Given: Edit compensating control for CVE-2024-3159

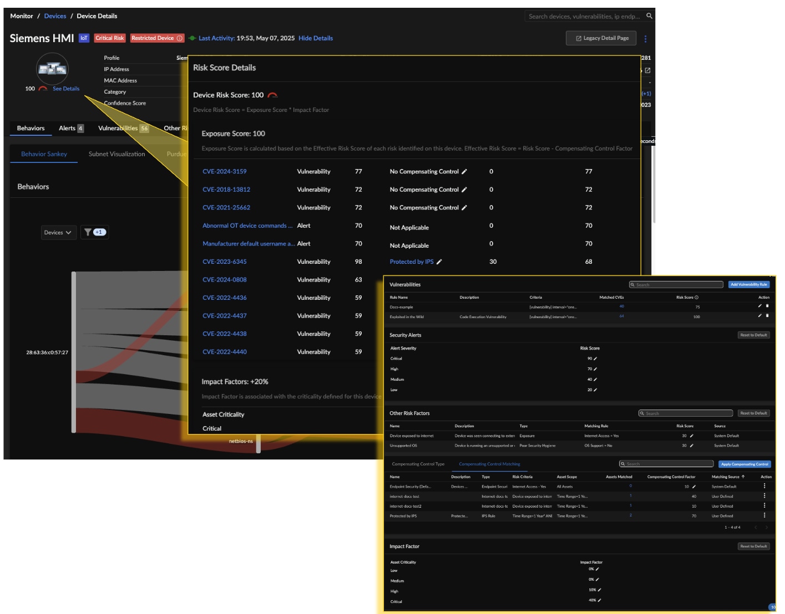Looking at the screenshot, I should click(x=464, y=172).
